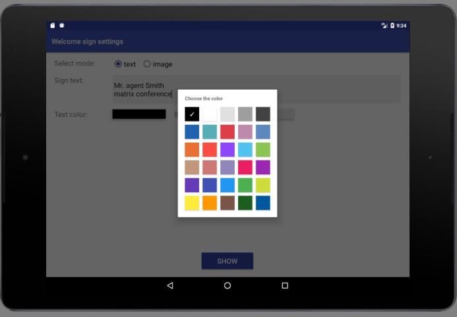This screenshot has width=457, height=317.
Task: Pick the checked black color swatch
Action: (192, 114)
